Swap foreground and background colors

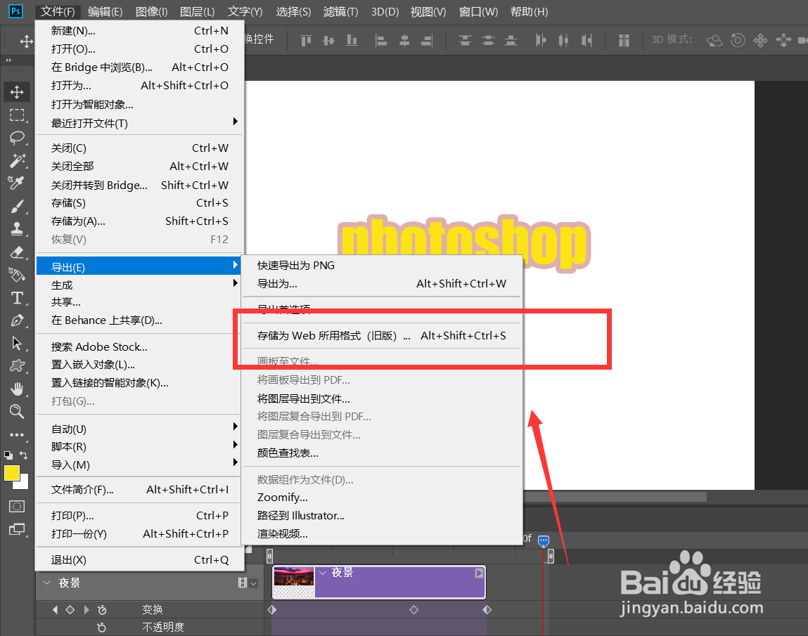(x=24, y=455)
